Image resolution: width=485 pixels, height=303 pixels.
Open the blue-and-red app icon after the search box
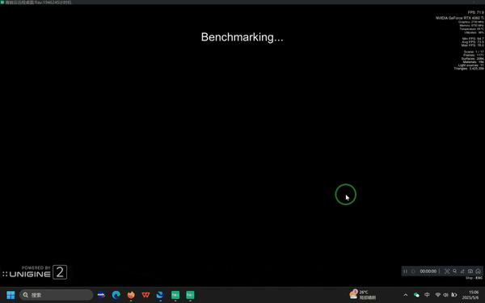tap(101, 295)
